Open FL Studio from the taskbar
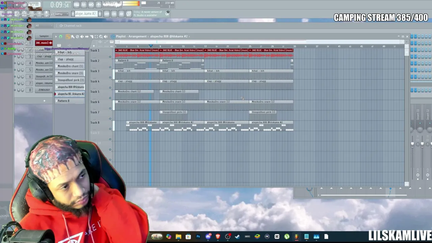Screen dimensions: 432x243 tap(296, 237)
